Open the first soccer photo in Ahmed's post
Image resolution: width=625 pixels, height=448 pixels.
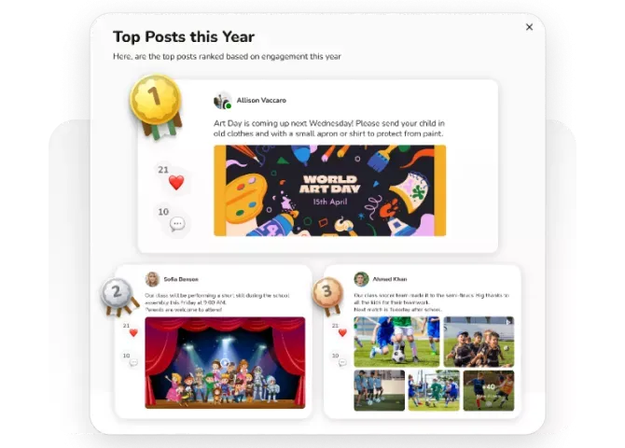(396, 341)
